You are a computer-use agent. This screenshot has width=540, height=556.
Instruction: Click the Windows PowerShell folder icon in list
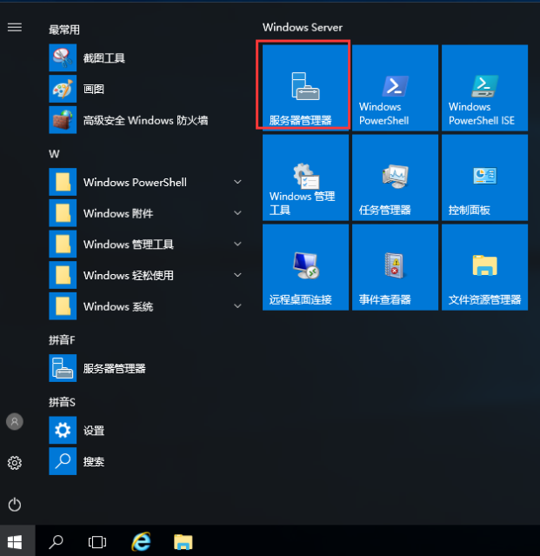(63, 182)
